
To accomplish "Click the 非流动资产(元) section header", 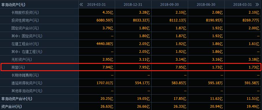I will (x=13, y=5).
